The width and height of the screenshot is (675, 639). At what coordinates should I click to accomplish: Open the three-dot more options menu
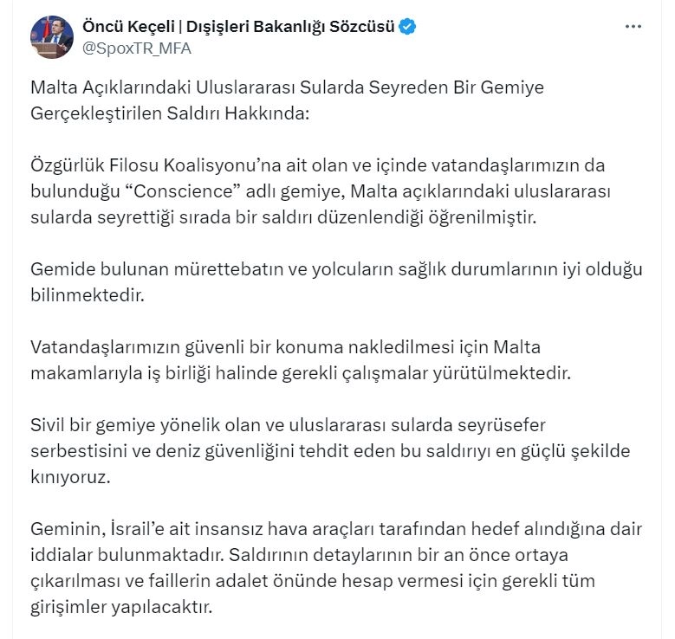point(633,27)
